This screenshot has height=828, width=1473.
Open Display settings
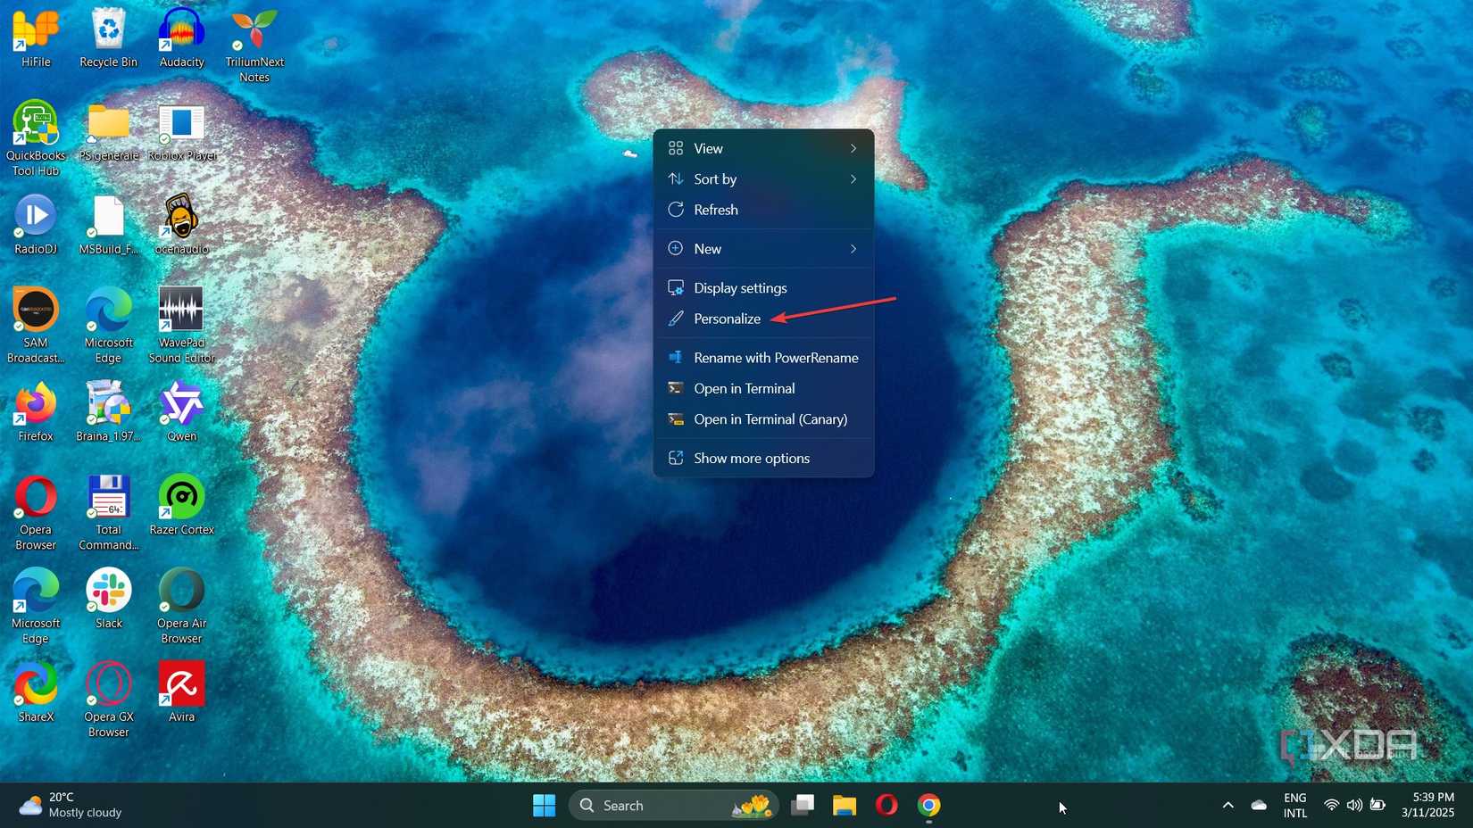[739, 287]
